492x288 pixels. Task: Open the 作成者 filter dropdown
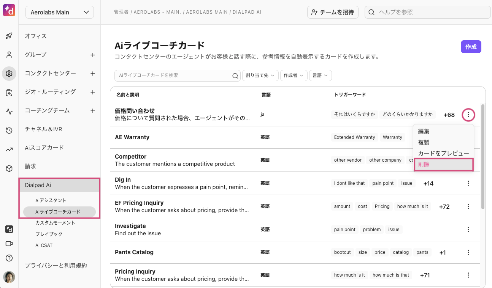pyautogui.click(x=294, y=76)
